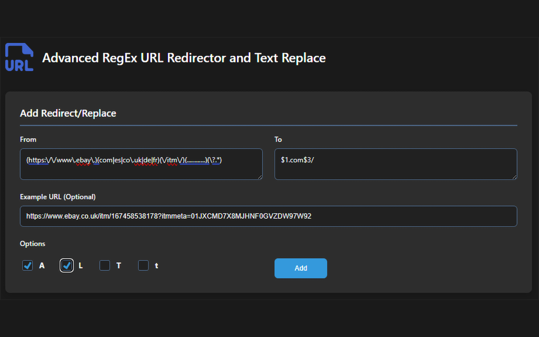Click the uppercase T label text
539x337 pixels.
(x=119, y=266)
